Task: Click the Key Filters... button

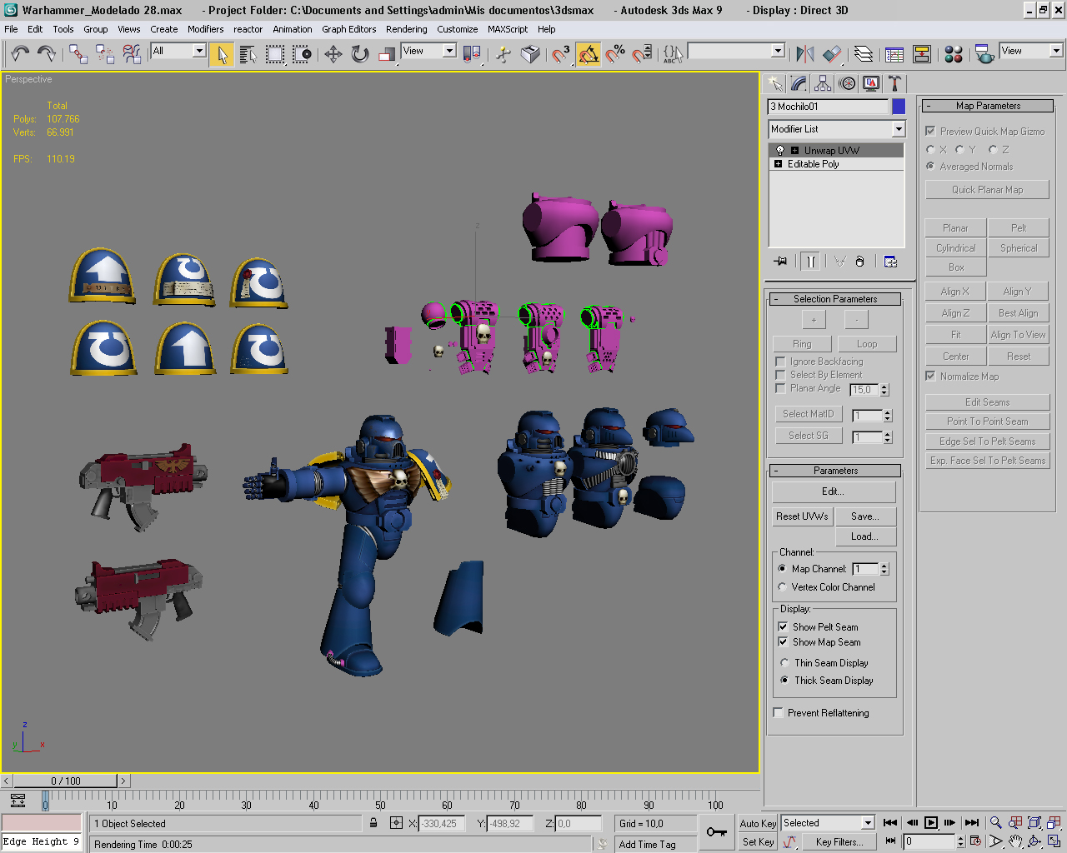Action: (x=839, y=841)
